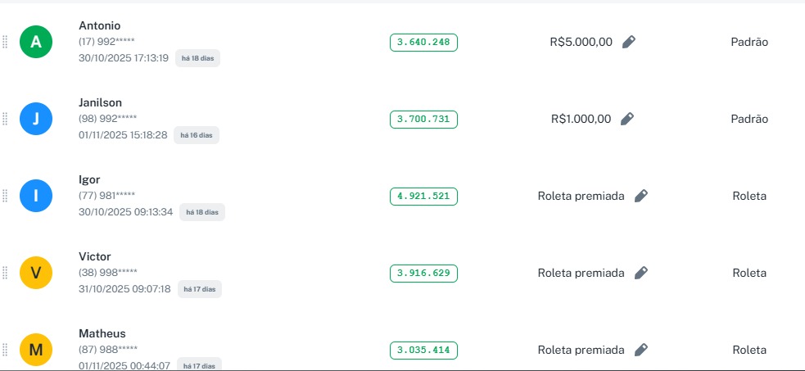Click the Padrão label in Janilson's row
This screenshot has height=371, width=805.
pos(749,119)
